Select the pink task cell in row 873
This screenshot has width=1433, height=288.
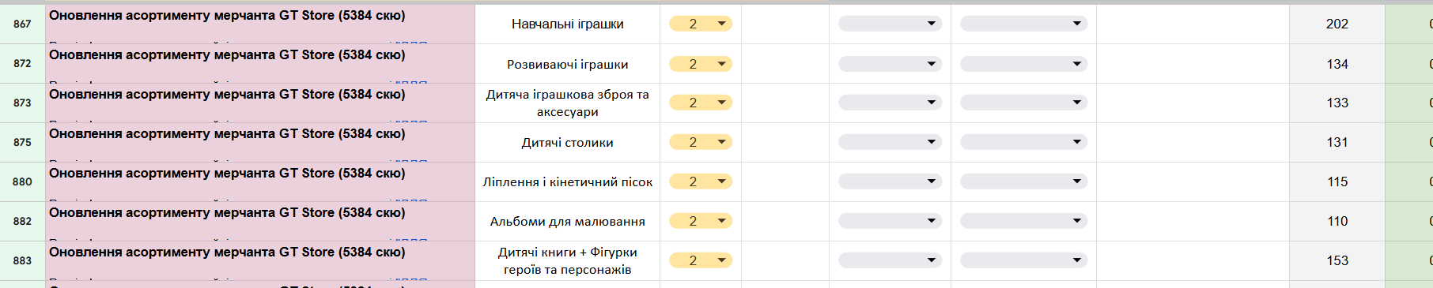(x=260, y=103)
